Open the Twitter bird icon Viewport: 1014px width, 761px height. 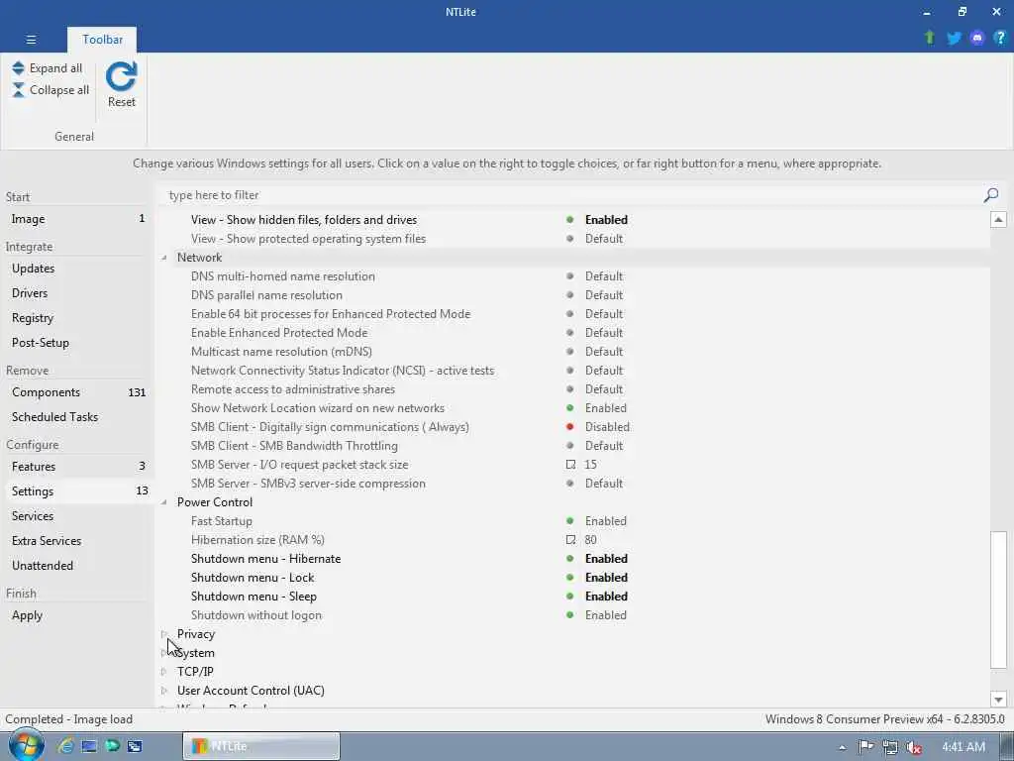click(x=954, y=39)
